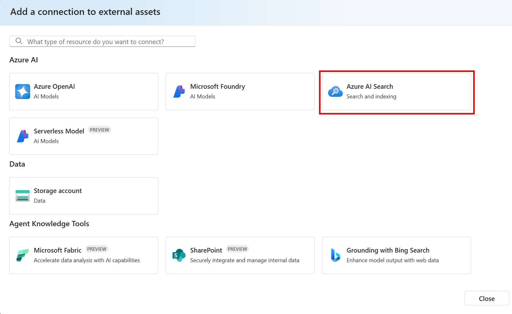Select the Azure OpenAI card title
This screenshot has width=512, height=314.
[54, 87]
